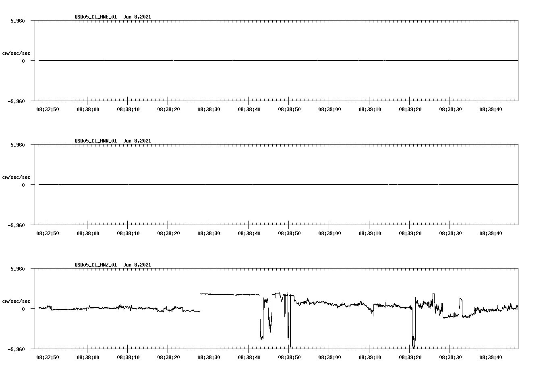
Task: Click the zero axis label of HNN chart
Action: 23,185
